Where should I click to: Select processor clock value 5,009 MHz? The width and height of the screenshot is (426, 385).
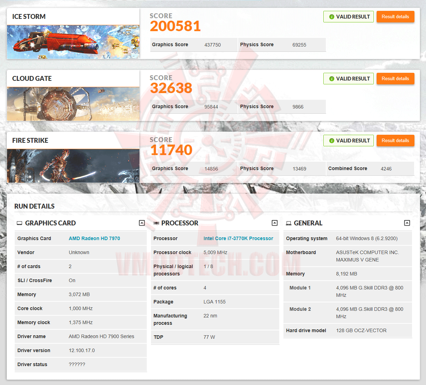215,252
